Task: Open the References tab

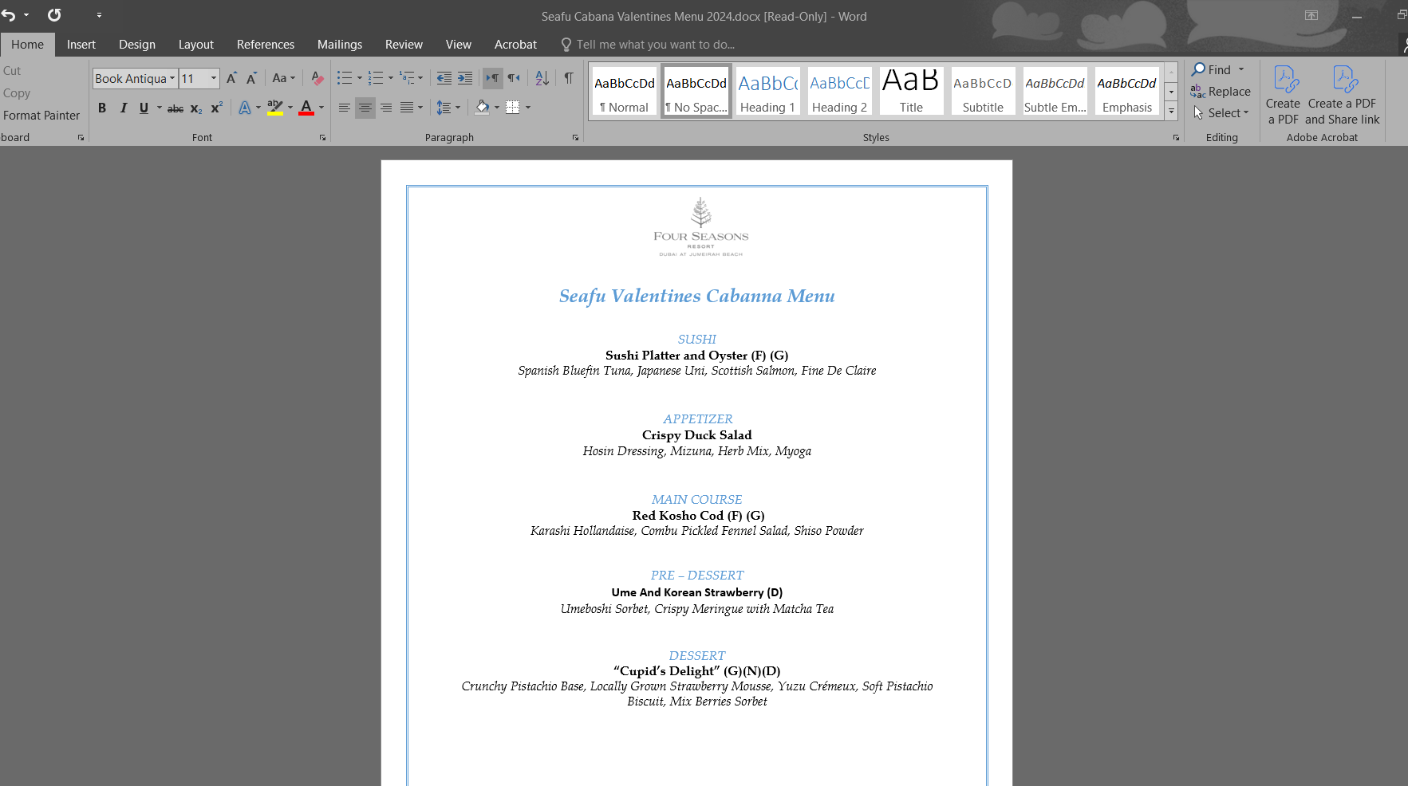Action: 265,45
